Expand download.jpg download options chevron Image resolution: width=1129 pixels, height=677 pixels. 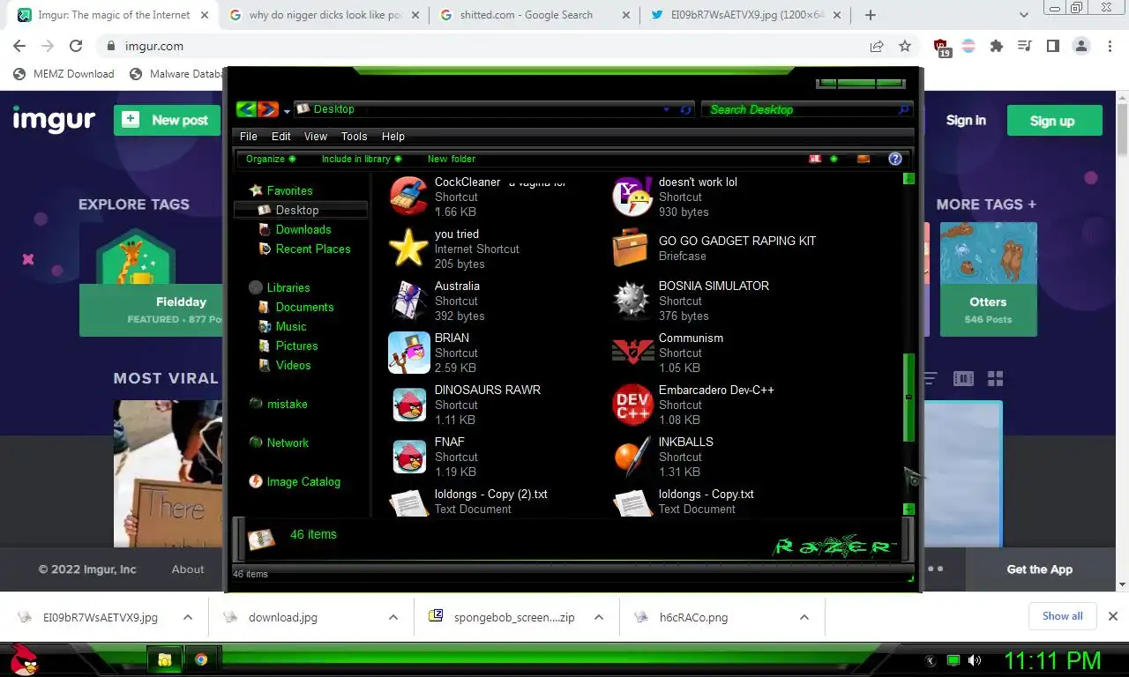tap(393, 617)
